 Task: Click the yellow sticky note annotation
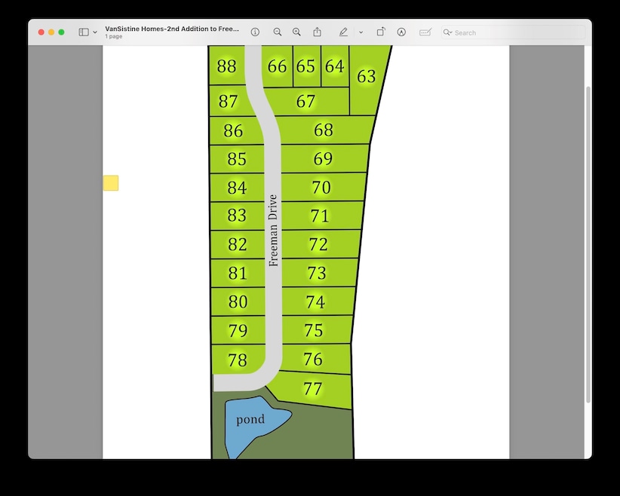point(111,183)
